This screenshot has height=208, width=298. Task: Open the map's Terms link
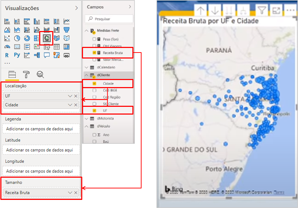[279, 192]
